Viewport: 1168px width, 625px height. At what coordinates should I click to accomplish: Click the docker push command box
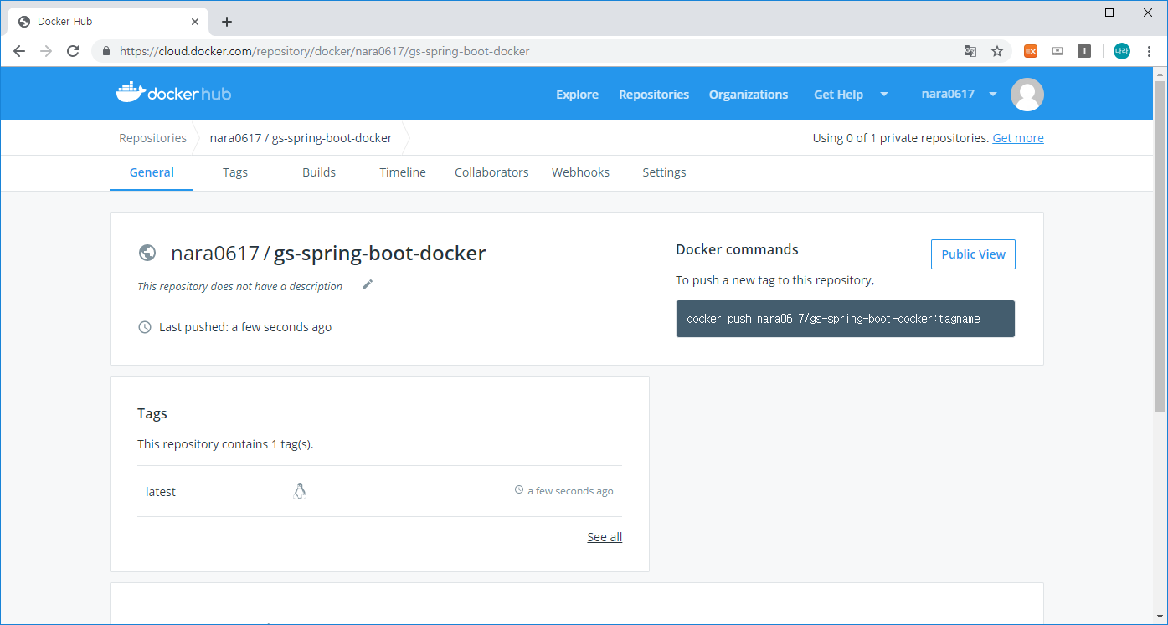tap(846, 319)
